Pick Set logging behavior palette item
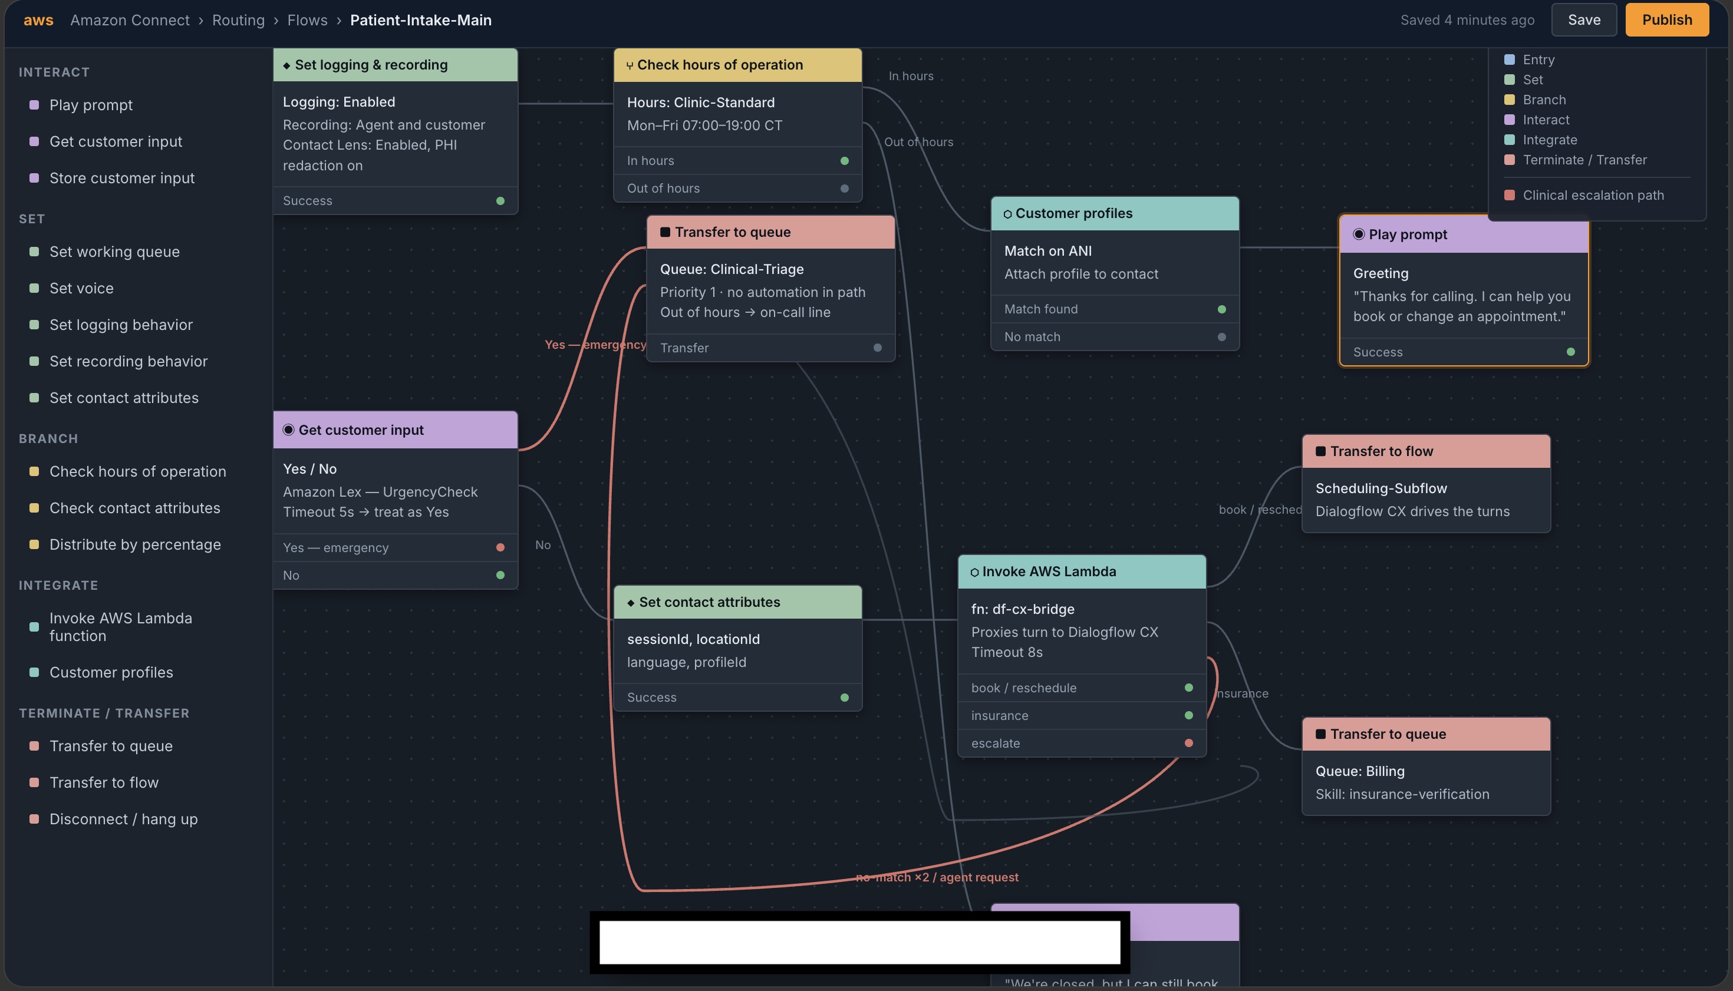Viewport: 1733px width, 991px height. pos(121,325)
